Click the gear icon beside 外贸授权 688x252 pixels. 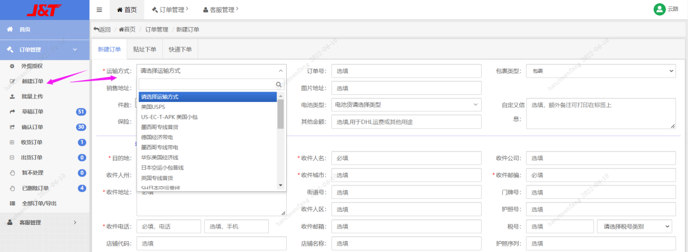click(12, 66)
